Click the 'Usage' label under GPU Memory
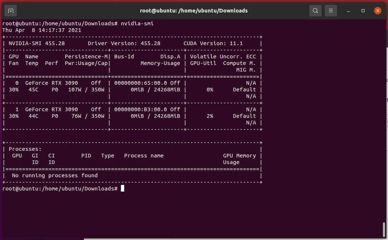 click(231, 163)
